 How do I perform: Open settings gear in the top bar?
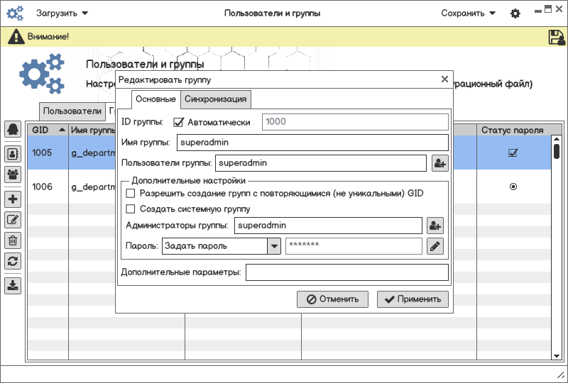[515, 13]
